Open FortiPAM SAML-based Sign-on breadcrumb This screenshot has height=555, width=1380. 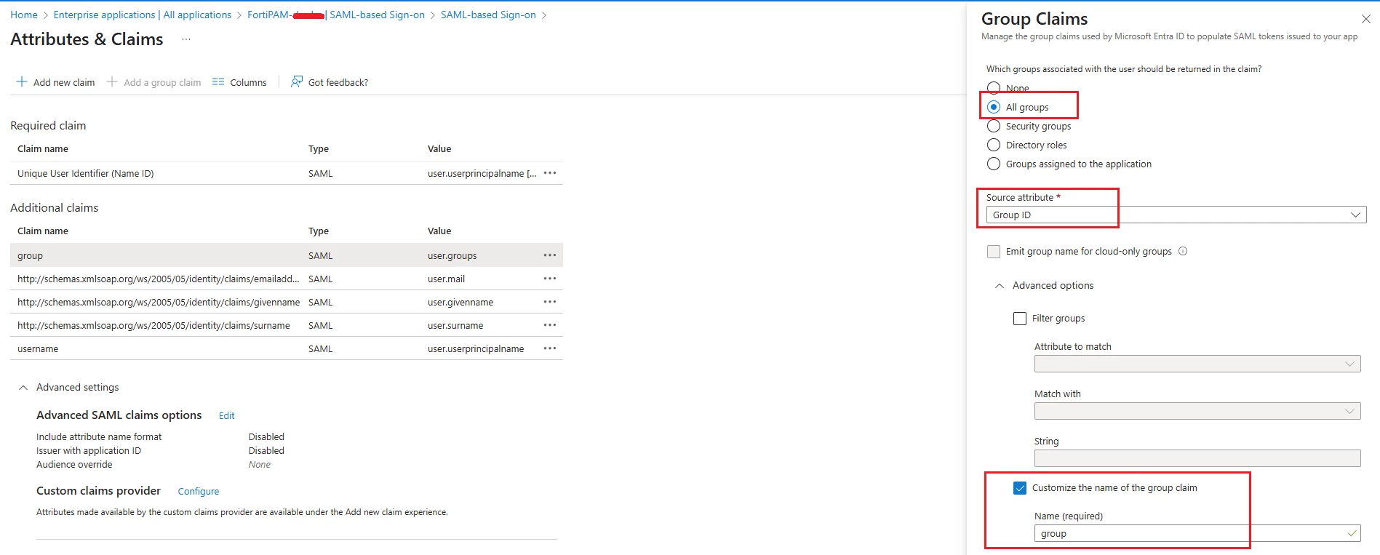[x=336, y=15]
